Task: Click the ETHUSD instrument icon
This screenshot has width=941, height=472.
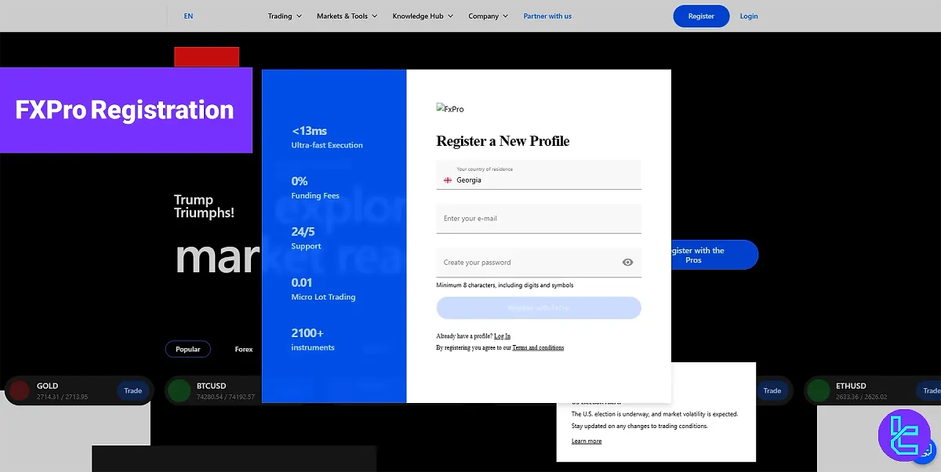Action: (818, 390)
